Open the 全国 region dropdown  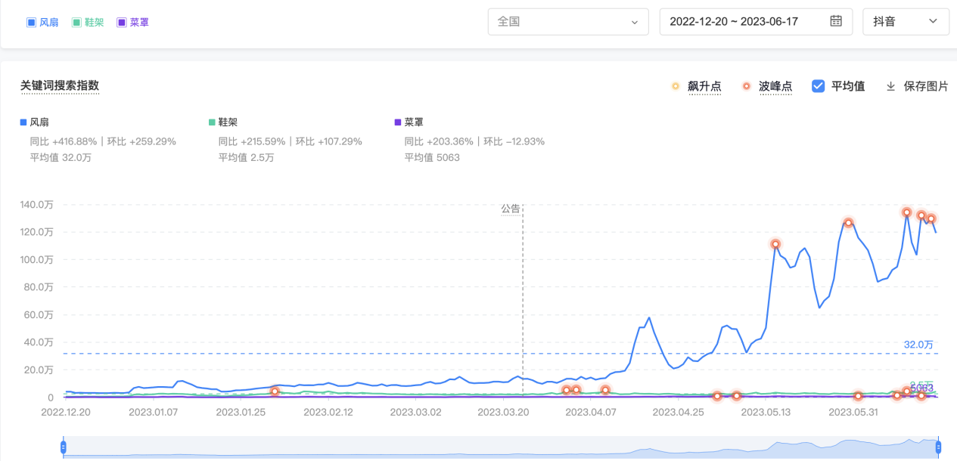pos(568,22)
